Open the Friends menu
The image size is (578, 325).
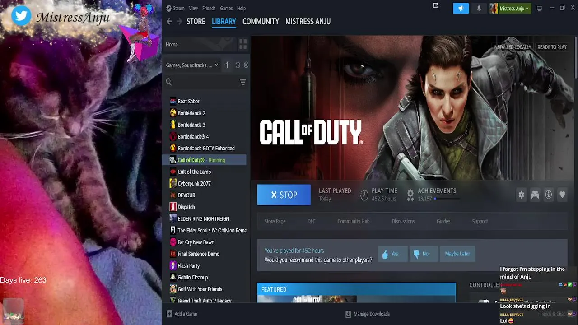pyautogui.click(x=209, y=8)
